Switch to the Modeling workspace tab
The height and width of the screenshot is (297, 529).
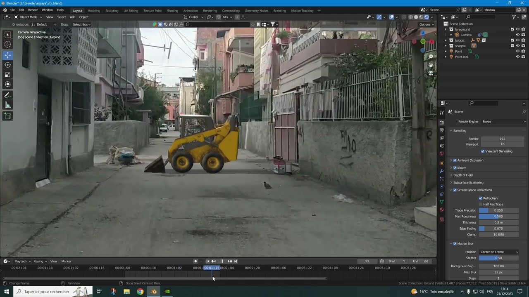(x=94, y=11)
